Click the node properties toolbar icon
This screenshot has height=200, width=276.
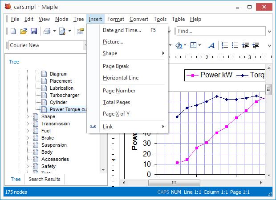(80, 31)
